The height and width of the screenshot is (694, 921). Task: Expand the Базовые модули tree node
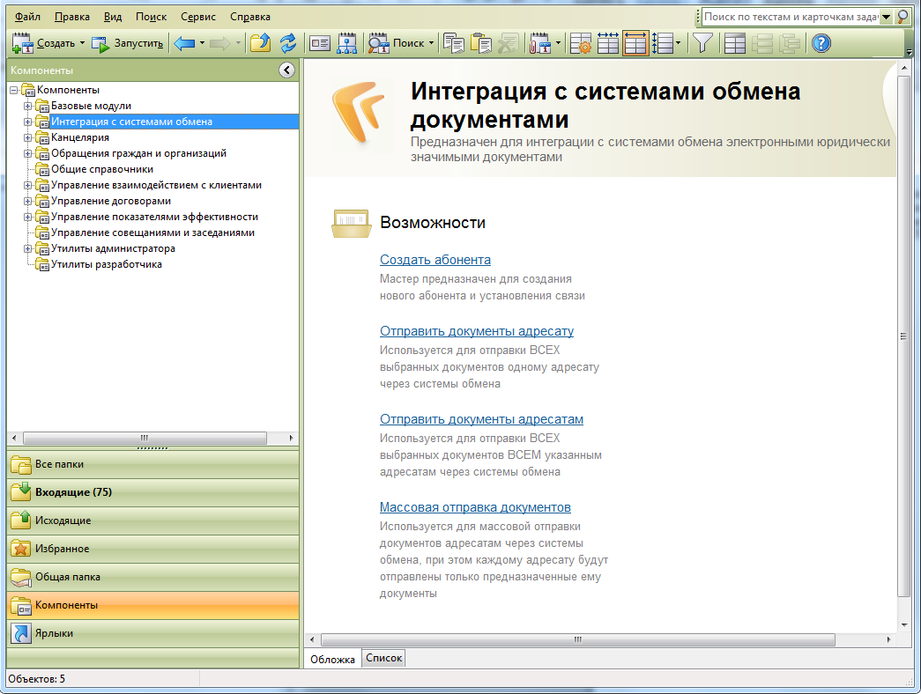click(x=27, y=107)
